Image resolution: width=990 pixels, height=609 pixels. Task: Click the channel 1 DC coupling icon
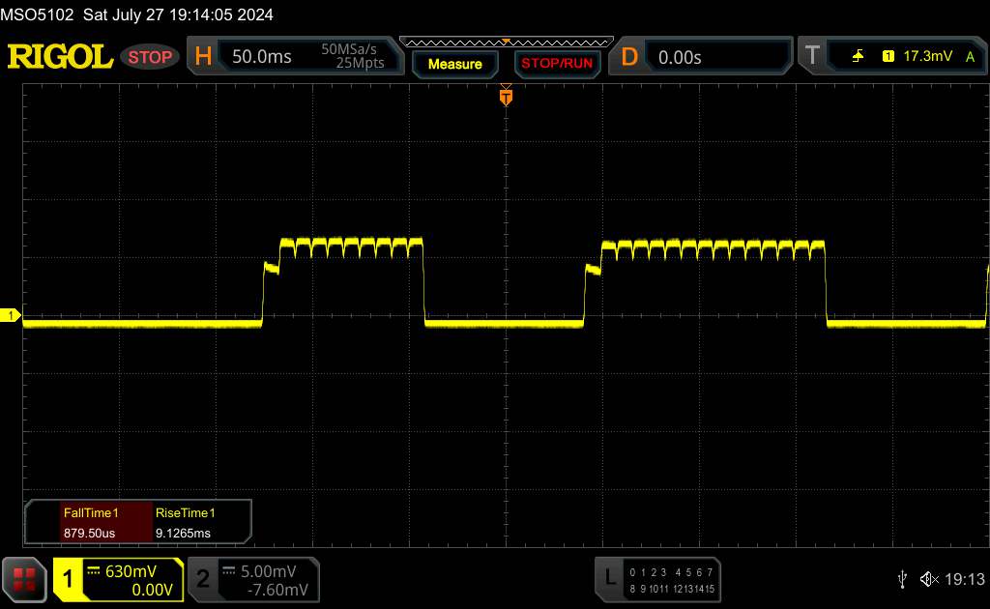click(x=94, y=571)
